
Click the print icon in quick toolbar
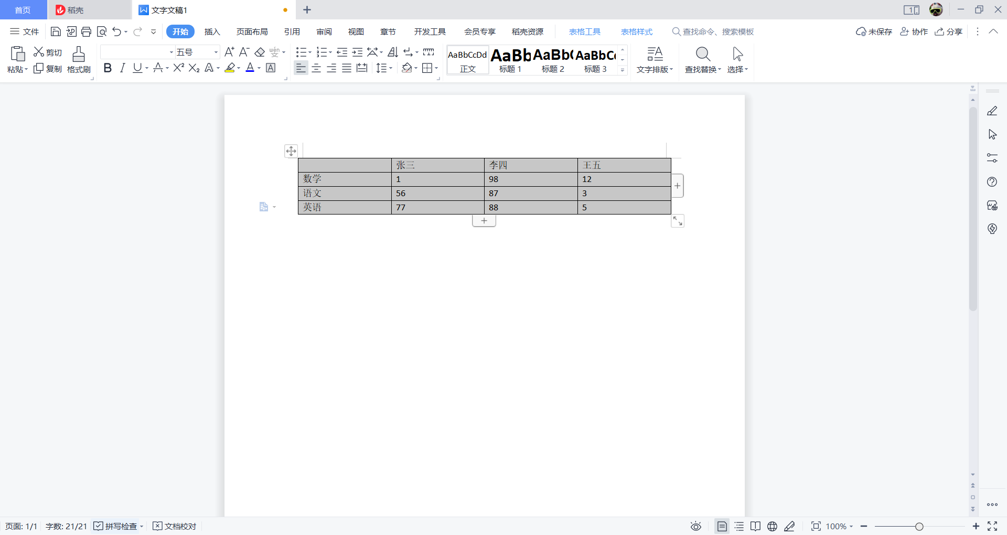tap(87, 32)
